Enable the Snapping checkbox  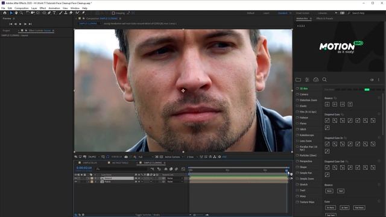click(x=113, y=13)
